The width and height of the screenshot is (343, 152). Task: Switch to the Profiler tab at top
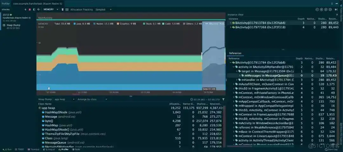(5, 4)
